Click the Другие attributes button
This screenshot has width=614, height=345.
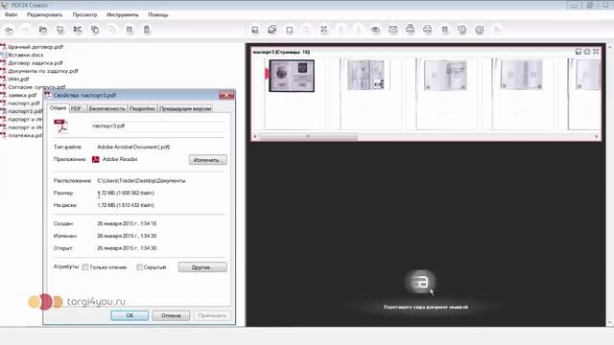point(202,267)
